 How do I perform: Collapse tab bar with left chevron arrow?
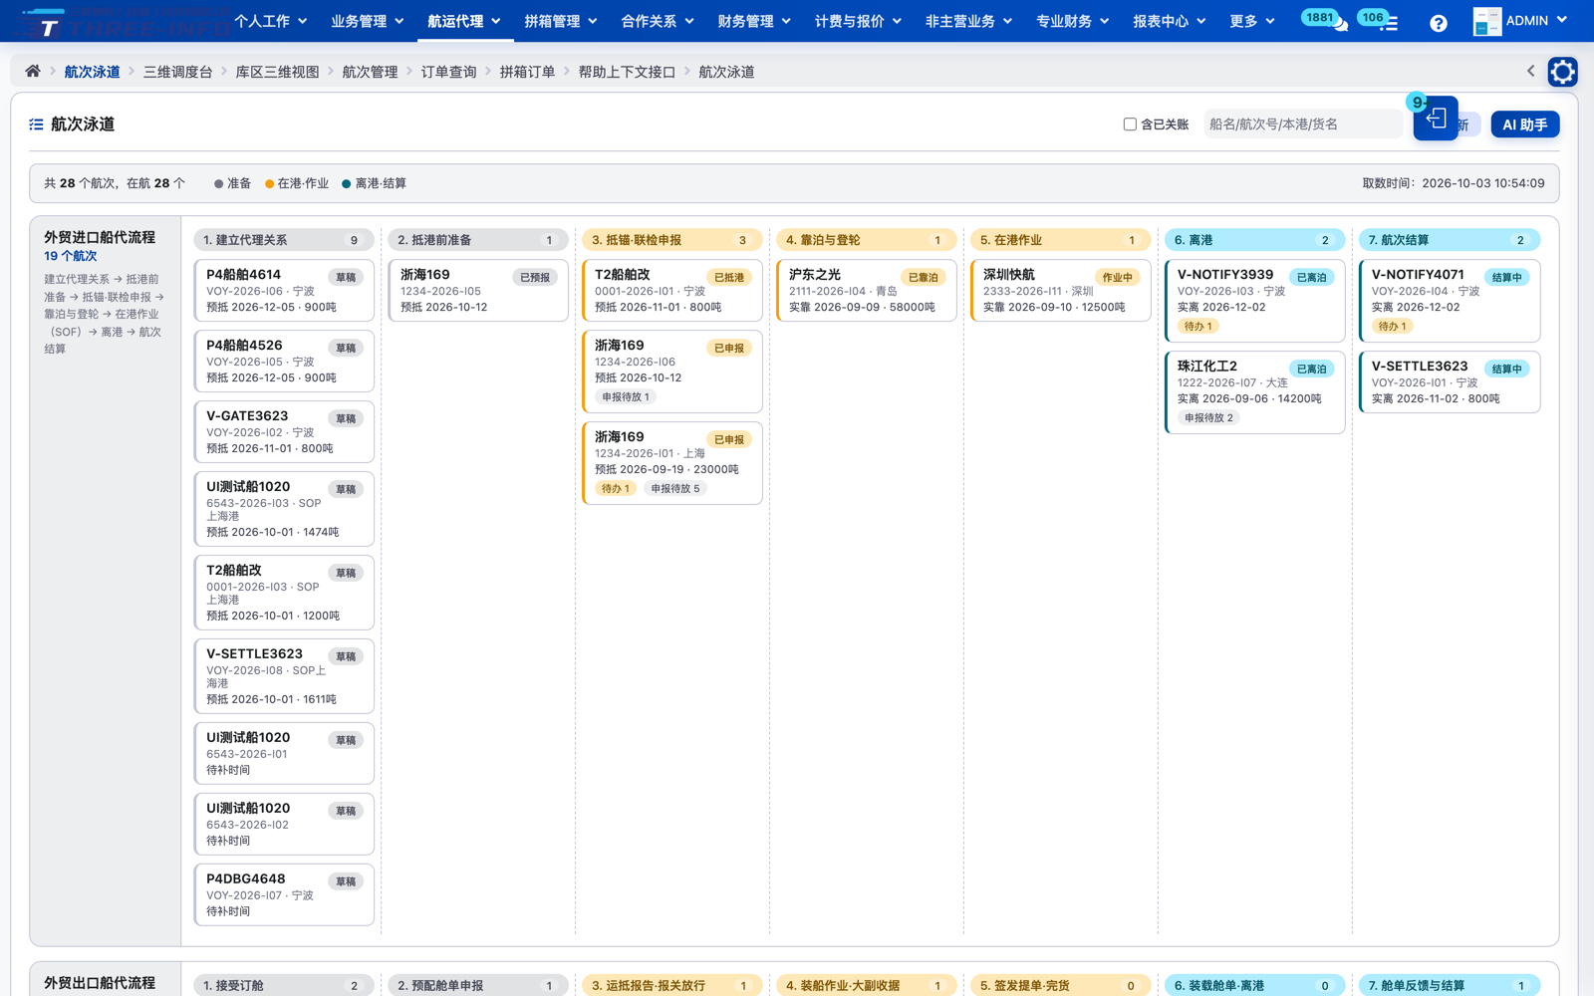1531,71
